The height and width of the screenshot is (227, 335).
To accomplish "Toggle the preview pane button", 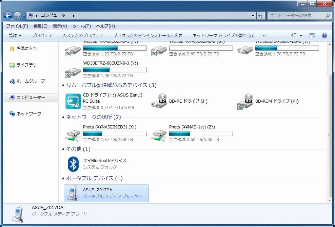I will (312, 36).
